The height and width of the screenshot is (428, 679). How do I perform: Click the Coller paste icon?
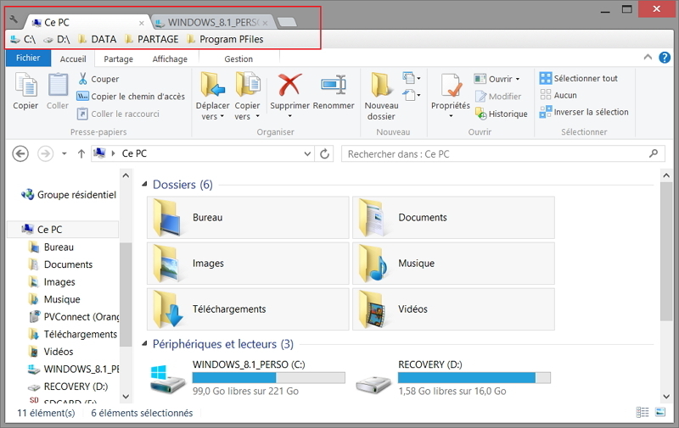click(58, 85)
